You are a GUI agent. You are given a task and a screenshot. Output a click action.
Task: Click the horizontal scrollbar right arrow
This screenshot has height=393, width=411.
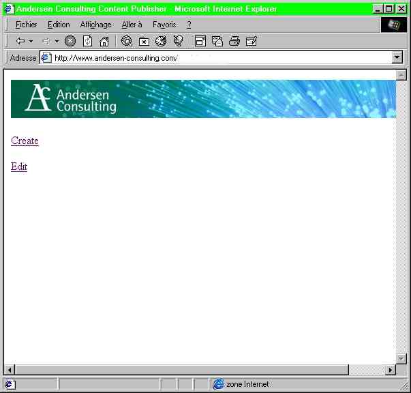pyautogui.click(x=391, y=370)
